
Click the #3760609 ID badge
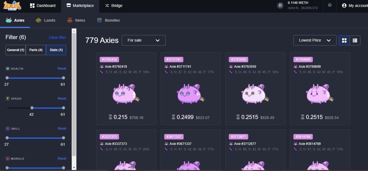pos(303,60)
